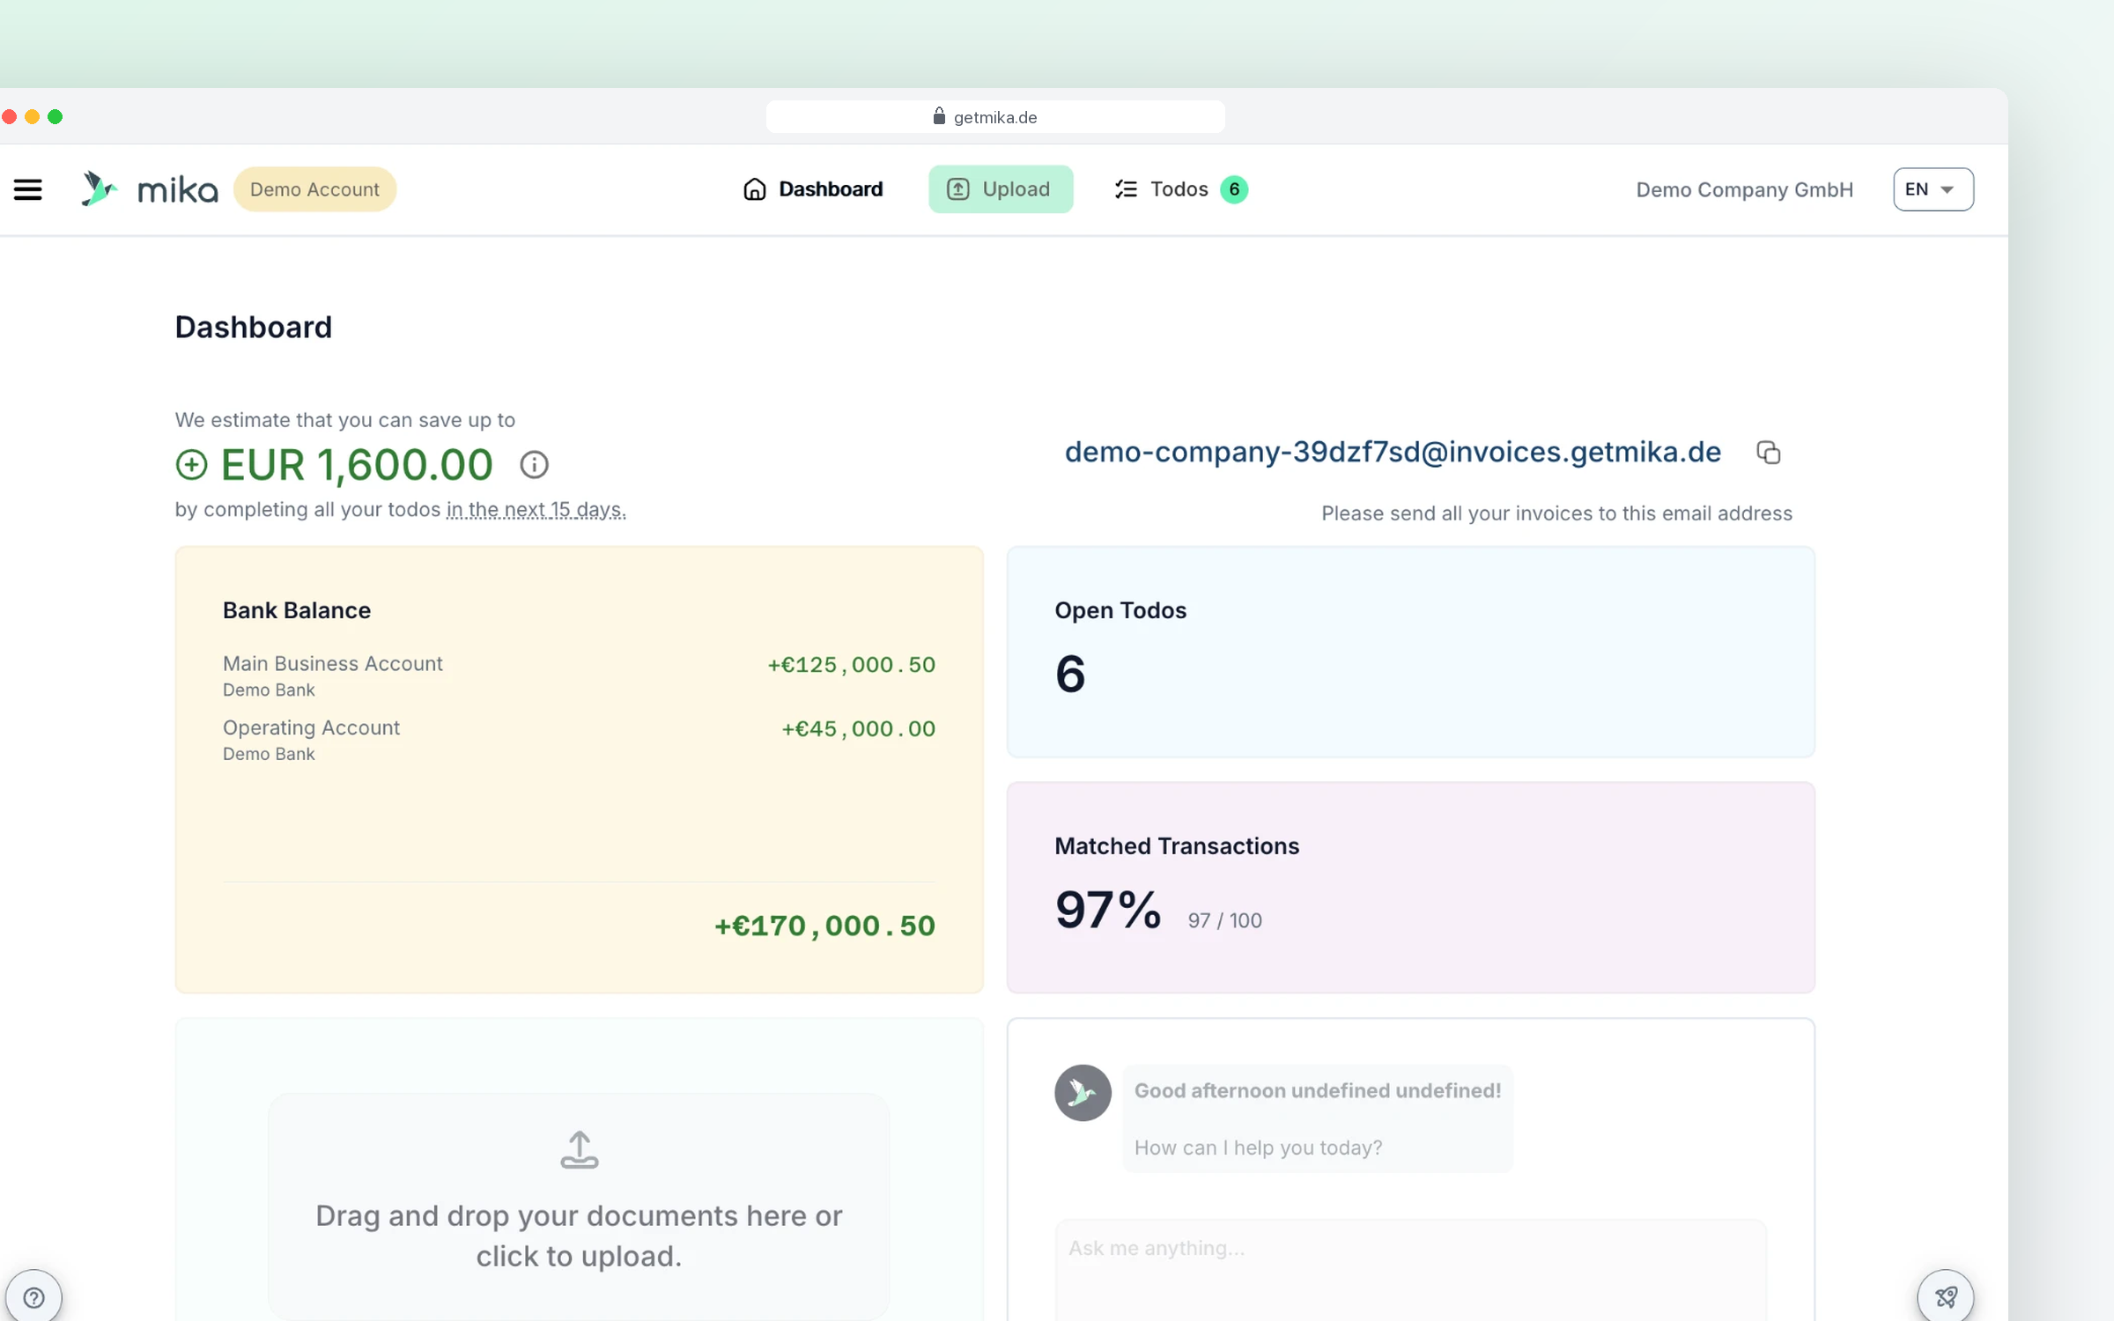Screen dimensions: 2114x1321
Task: Click the Todos count badge
Action: click(x=1234, y=189)
